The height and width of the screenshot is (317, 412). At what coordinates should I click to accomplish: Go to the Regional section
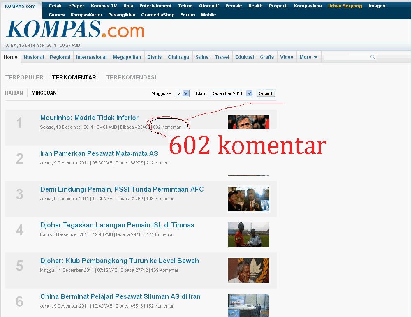pos(60,57)
